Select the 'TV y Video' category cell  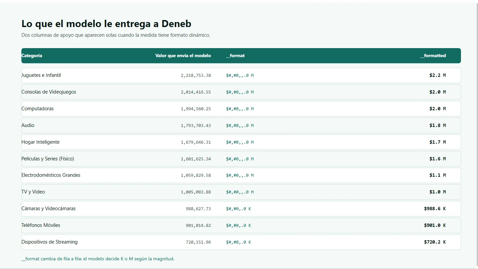33,192
